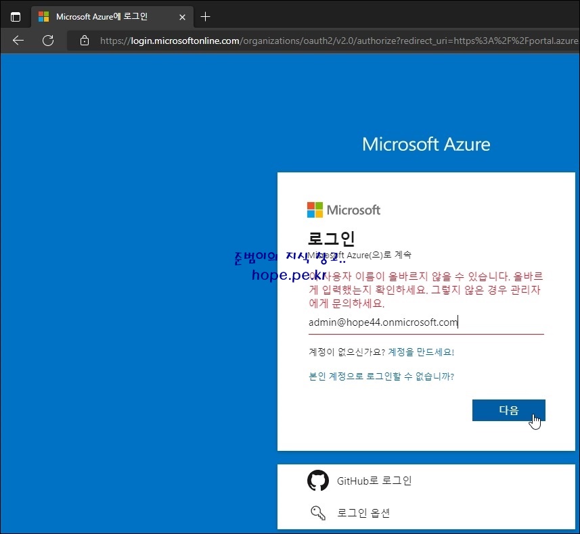The width and height of the screenshot is (580, 534).
Task: Open 본인 계정으로 로그인할 수 없습니까? link
Action: click(381, 377)
